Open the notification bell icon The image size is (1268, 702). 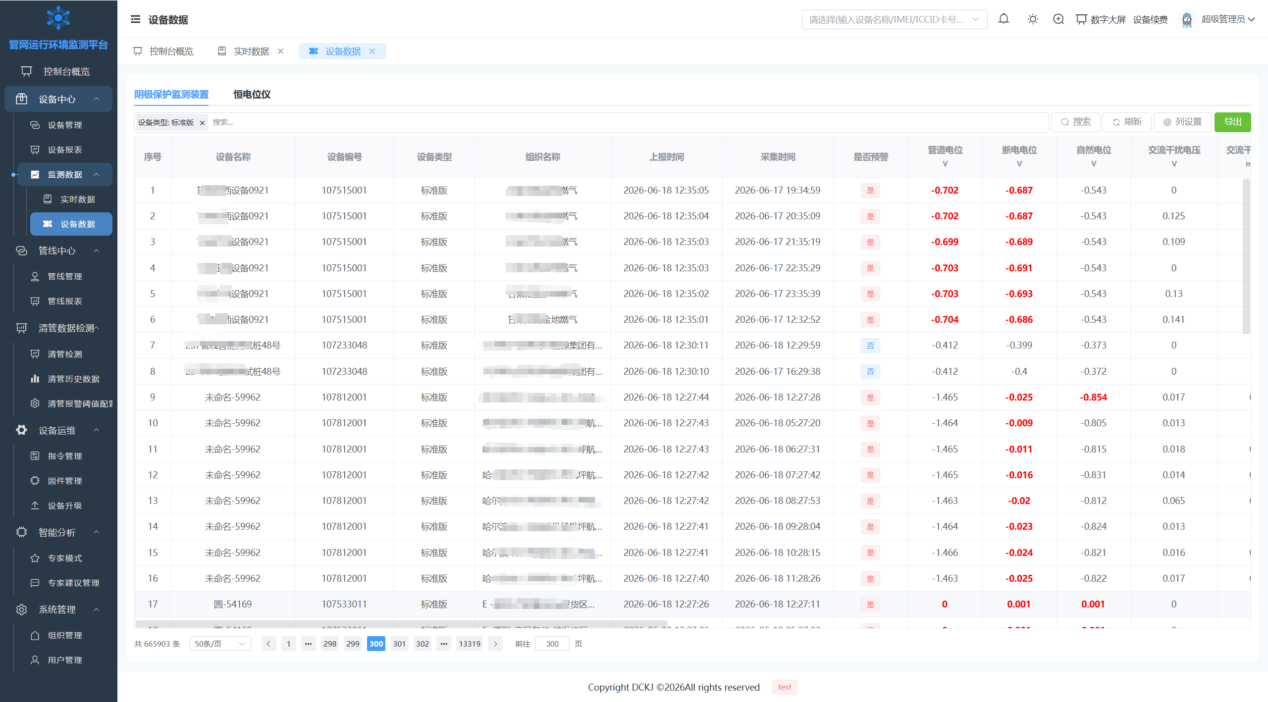tap(1004, 19)
